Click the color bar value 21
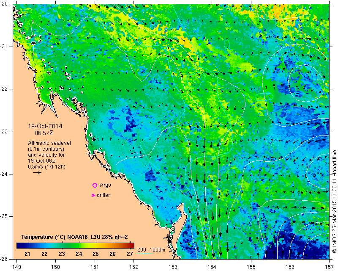Image resolution: width=338 pixels, height=271 pixels. 27,254
